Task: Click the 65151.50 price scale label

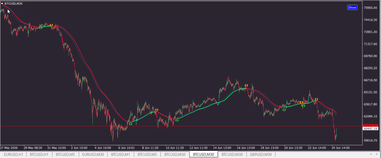Action: [x=370, y=93]
